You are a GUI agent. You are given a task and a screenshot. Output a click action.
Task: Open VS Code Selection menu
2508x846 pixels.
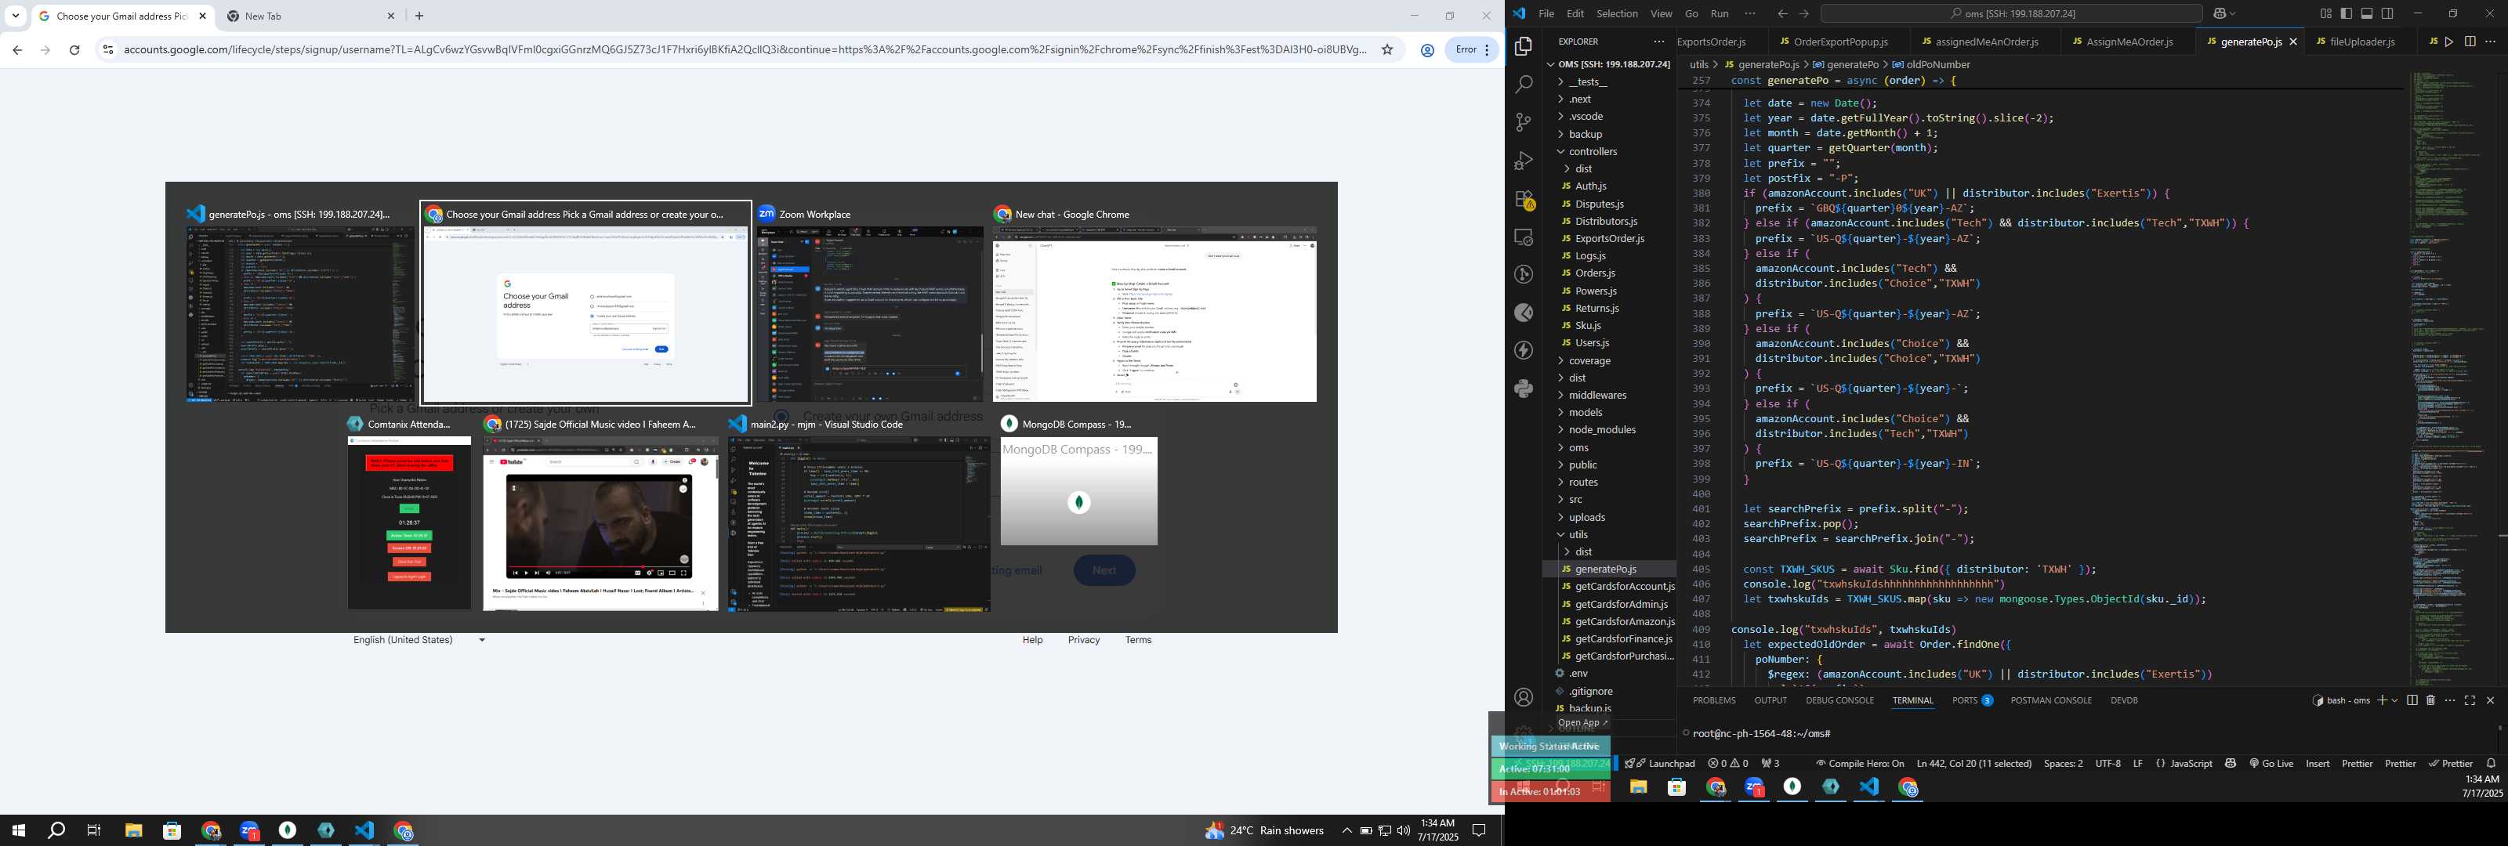pyautogui.click(x=1617, y=13)
